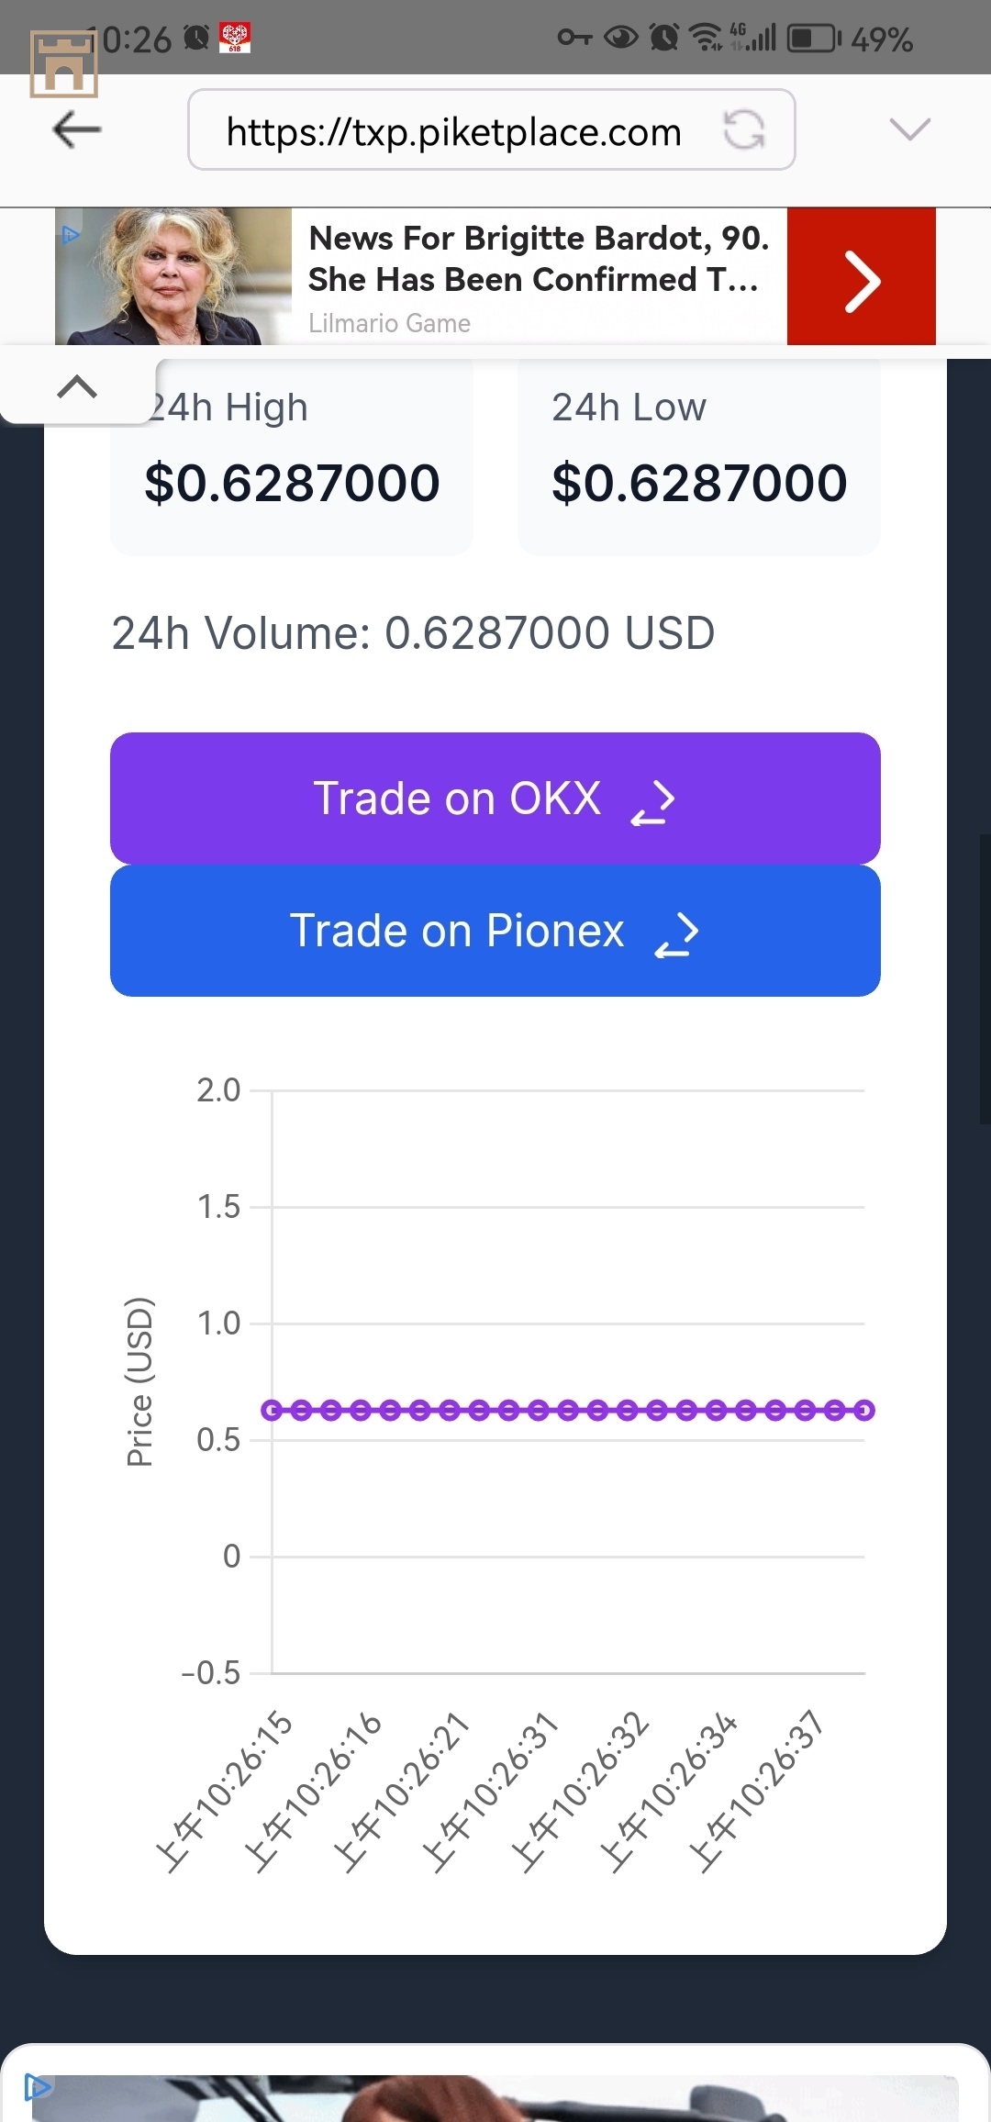Open the battery status indicator
Image resolution: width=991 pixels, height=2122 pixels.
pyautogui.click(x=814, y=39)
